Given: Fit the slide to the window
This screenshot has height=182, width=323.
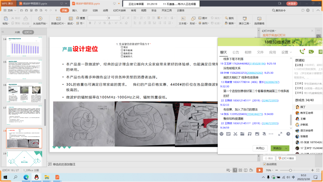Looking at the screenshot, I should [318, 170].
